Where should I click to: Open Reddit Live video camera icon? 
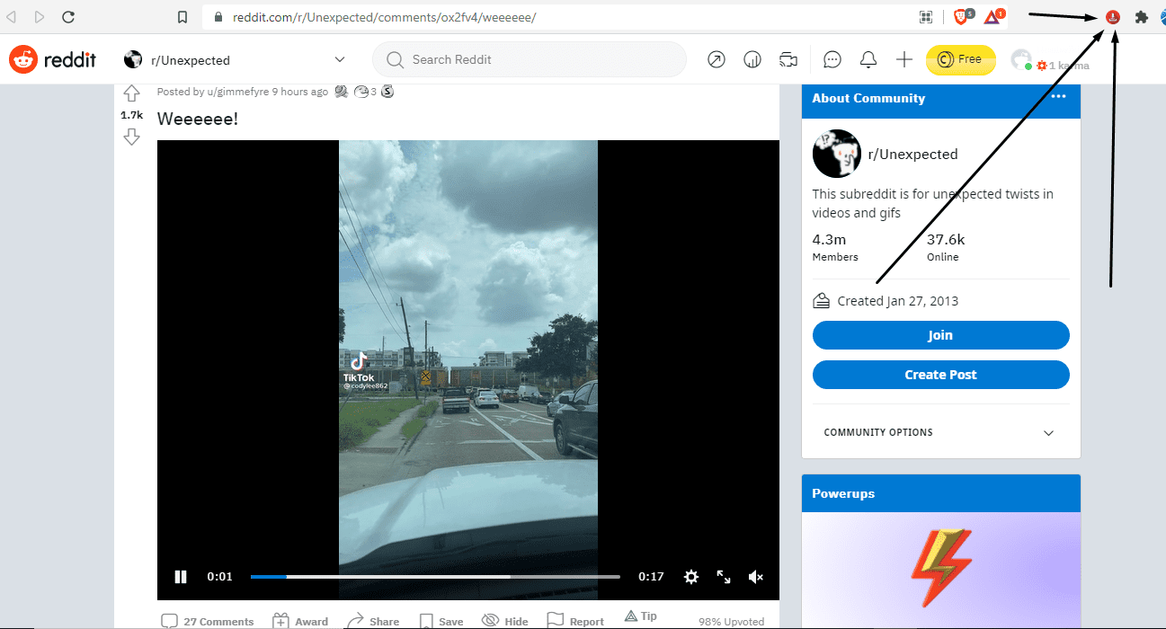(x=788, y=59)
